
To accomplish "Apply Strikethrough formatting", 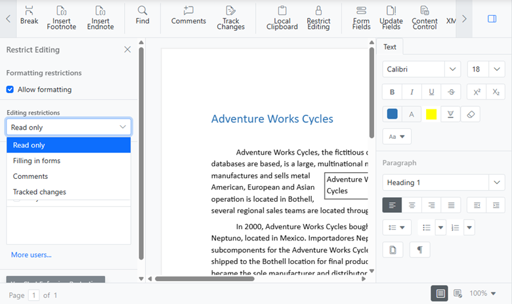I will pos(451,92).
